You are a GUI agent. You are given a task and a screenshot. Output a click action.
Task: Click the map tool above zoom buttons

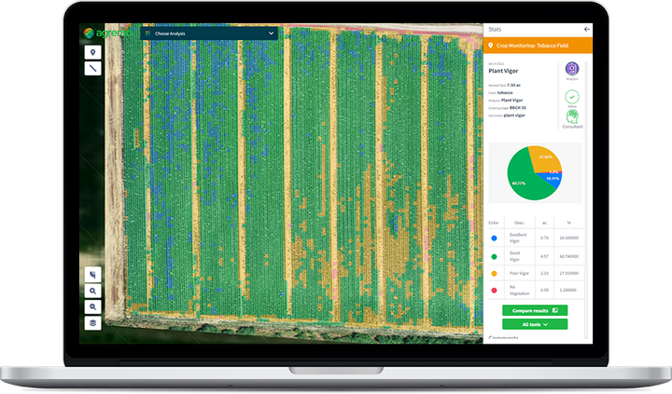(x=92, y=275)
